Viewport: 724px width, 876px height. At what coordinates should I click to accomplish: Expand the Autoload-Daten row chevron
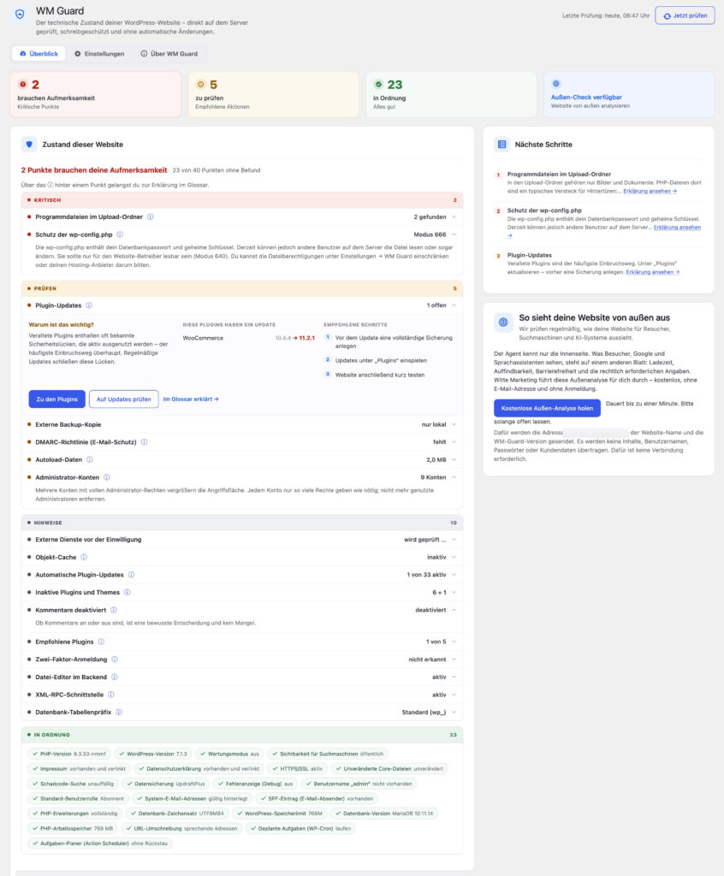[454, 459]
